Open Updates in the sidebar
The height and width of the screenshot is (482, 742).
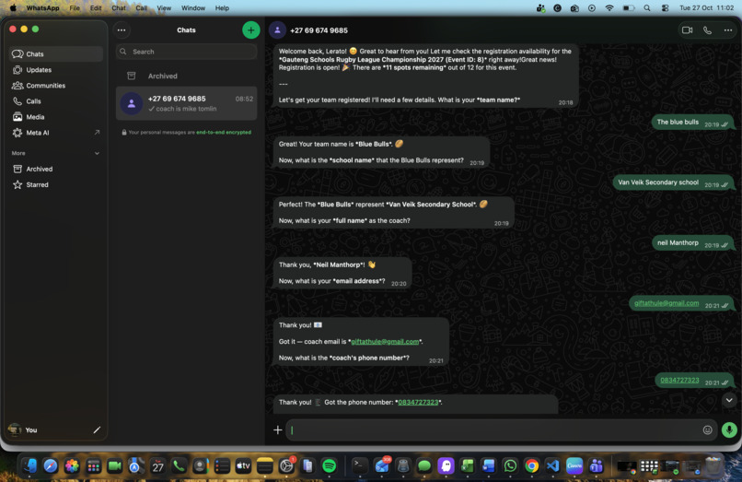coord(56,70)
